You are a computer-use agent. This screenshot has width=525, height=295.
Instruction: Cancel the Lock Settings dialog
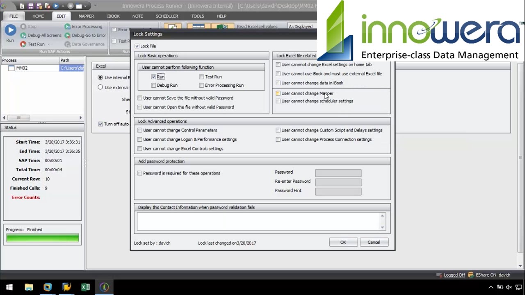[374, 242]
